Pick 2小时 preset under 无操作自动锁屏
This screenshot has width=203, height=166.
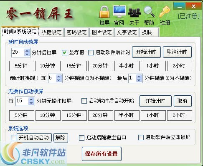[x=180, y=115]
